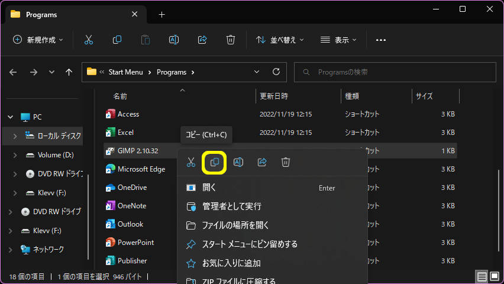Click the Programsの検索 search box

click(395, 72)
